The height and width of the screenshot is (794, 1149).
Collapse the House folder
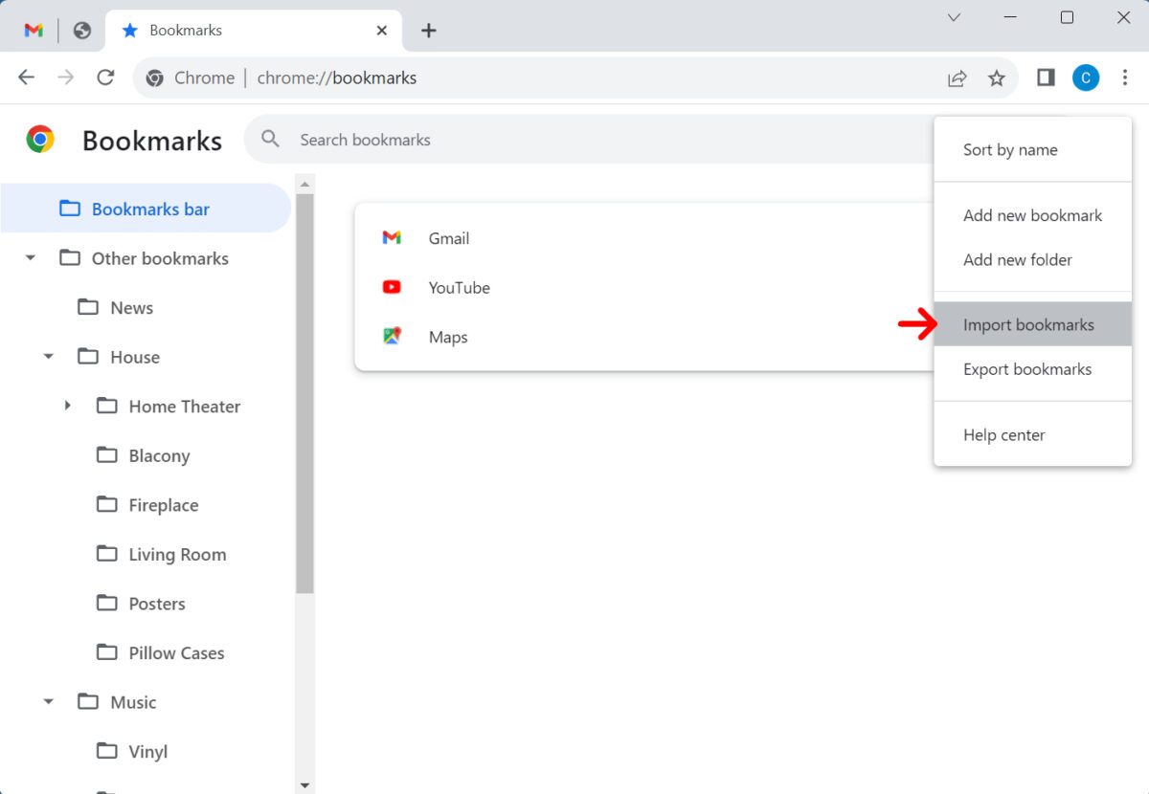click(x=49, y=357)
